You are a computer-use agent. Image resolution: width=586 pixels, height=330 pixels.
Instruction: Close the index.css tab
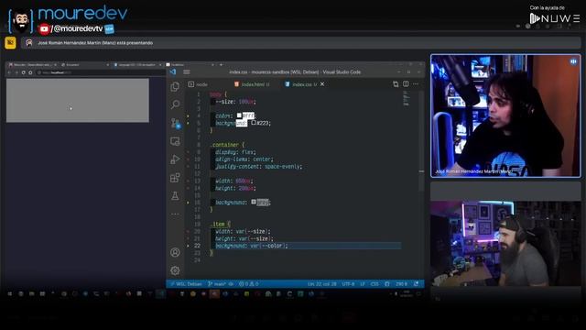tap(322, 84)
